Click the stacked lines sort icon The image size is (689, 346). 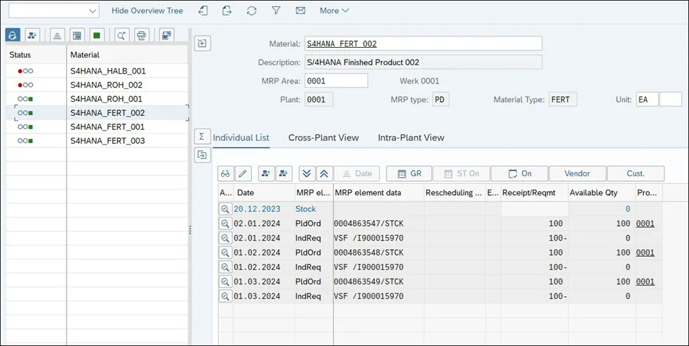(x=57, y=35)
